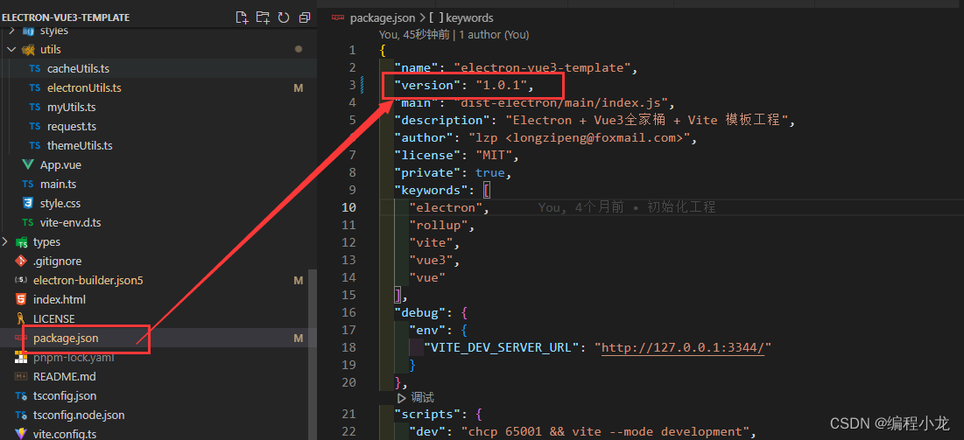This screenshot has height=440, width=964.
Task: Click the git blame author codelens text
Action: 454,35
